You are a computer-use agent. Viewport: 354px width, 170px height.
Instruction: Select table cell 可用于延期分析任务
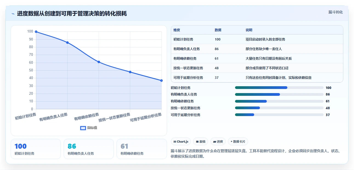[x=188, y=78]
